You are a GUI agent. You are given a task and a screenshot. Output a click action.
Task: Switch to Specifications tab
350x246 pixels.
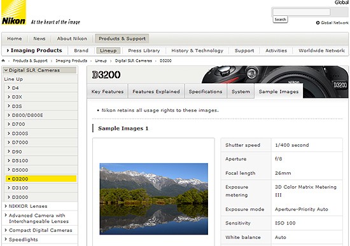coord(206,92)
